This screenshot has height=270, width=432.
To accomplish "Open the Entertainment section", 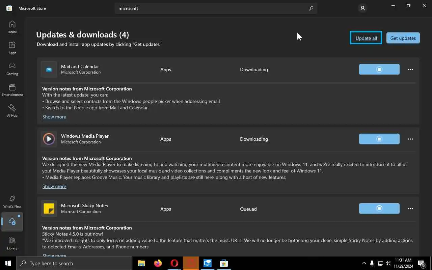I will pos(12,90).
